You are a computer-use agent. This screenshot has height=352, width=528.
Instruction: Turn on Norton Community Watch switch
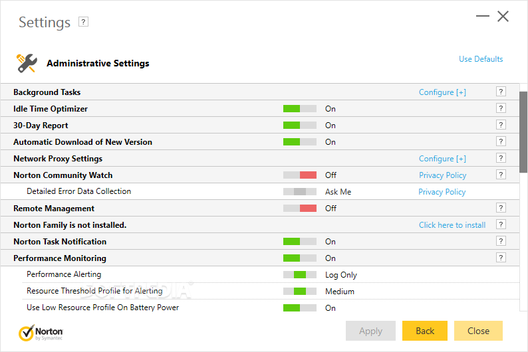(x=300, y=175)
